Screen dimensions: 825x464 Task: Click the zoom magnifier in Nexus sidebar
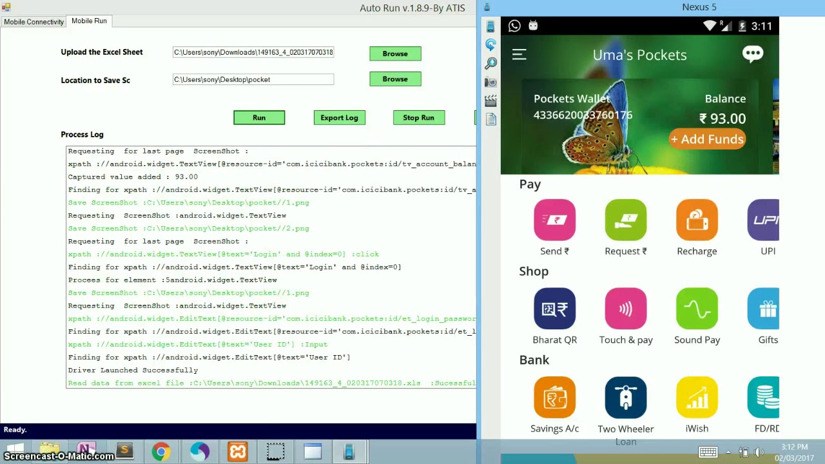490,63
